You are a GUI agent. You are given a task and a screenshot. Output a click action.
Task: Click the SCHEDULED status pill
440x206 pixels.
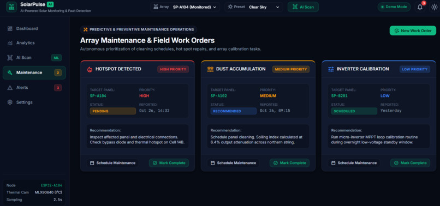coord(354,111)
